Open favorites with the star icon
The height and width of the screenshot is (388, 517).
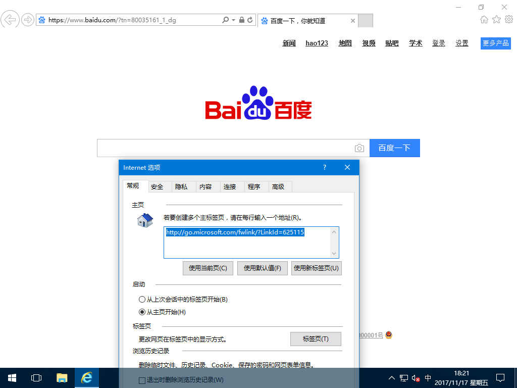(x=496, y=20)
